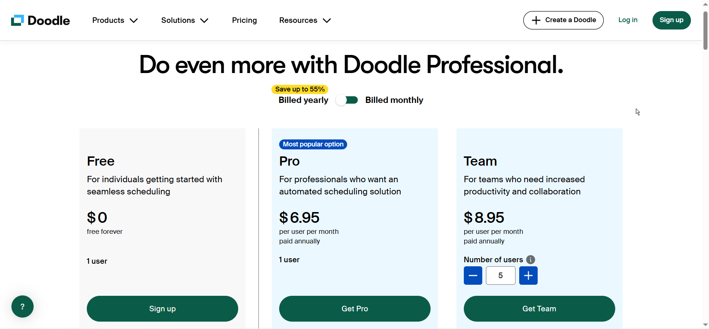This screenshot has height=329, width=709.
Task: Expand the Resources dropdown menu
Action: pos(305,20)
